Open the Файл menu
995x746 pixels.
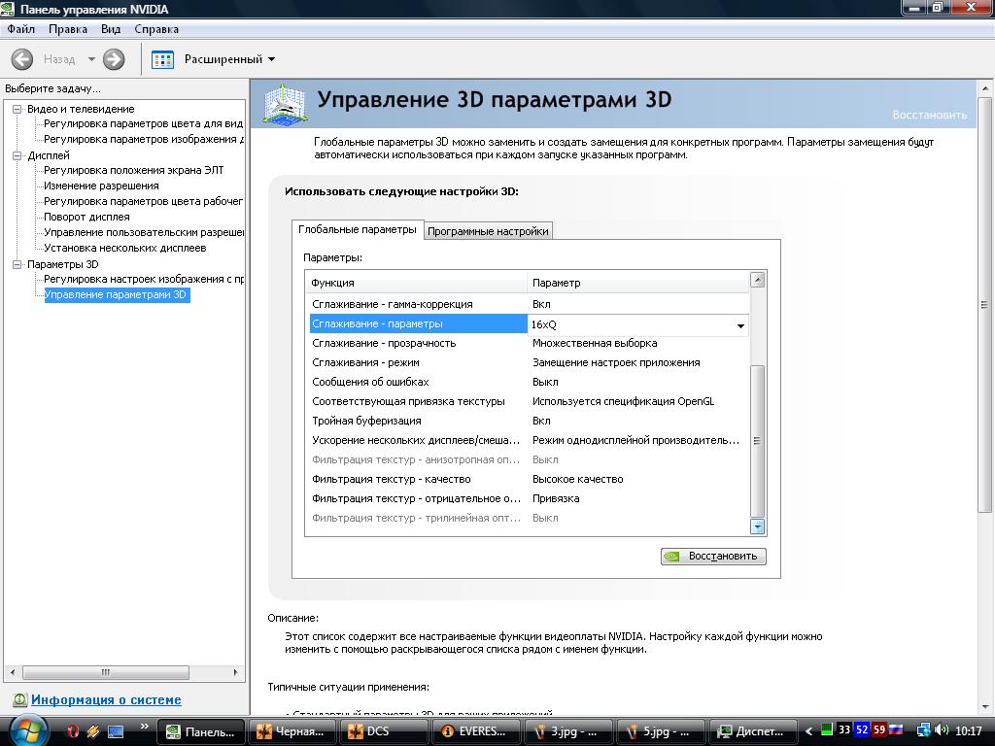click(x=21, y=29)
